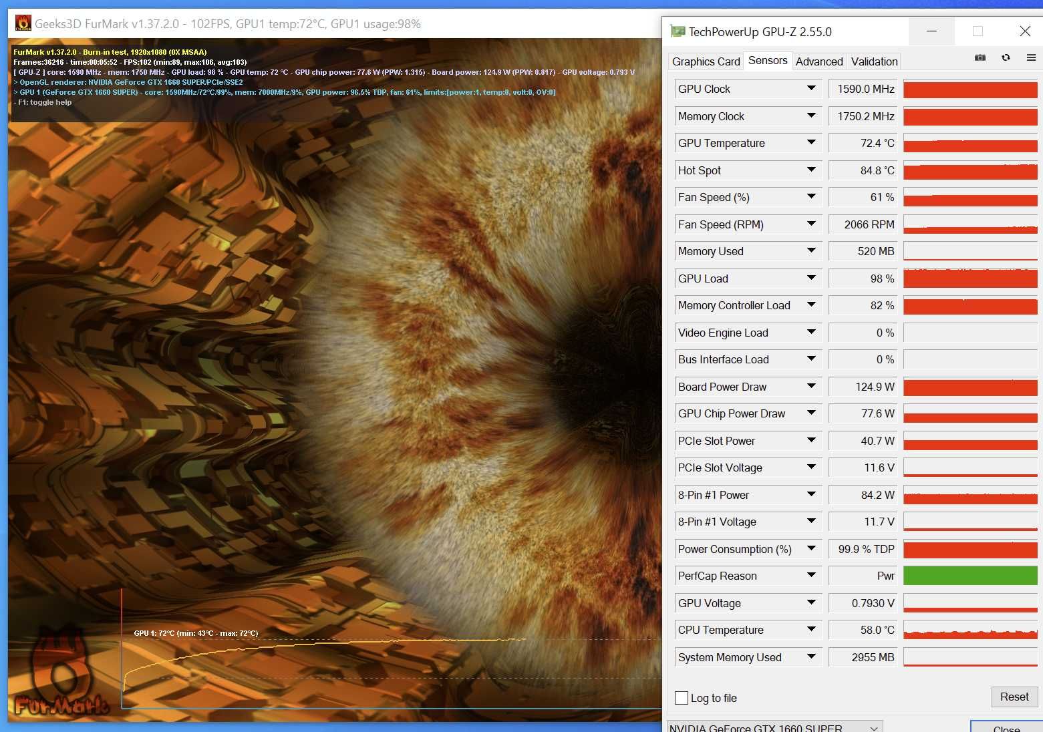The height and width of the screenshot is (732, 1043).
Task: Click the 124.9 W Board Power value
Action: point(863,387)
